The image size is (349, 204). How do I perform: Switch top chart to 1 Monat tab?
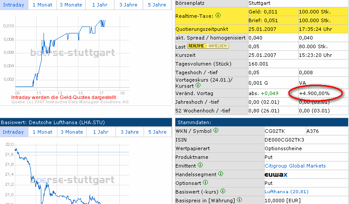click(x=43, y=5)
